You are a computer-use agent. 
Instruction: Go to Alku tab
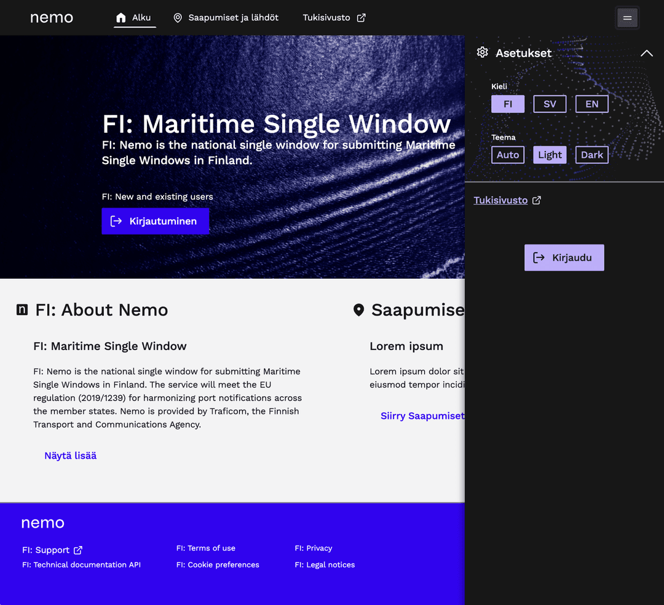coord(141,18)
